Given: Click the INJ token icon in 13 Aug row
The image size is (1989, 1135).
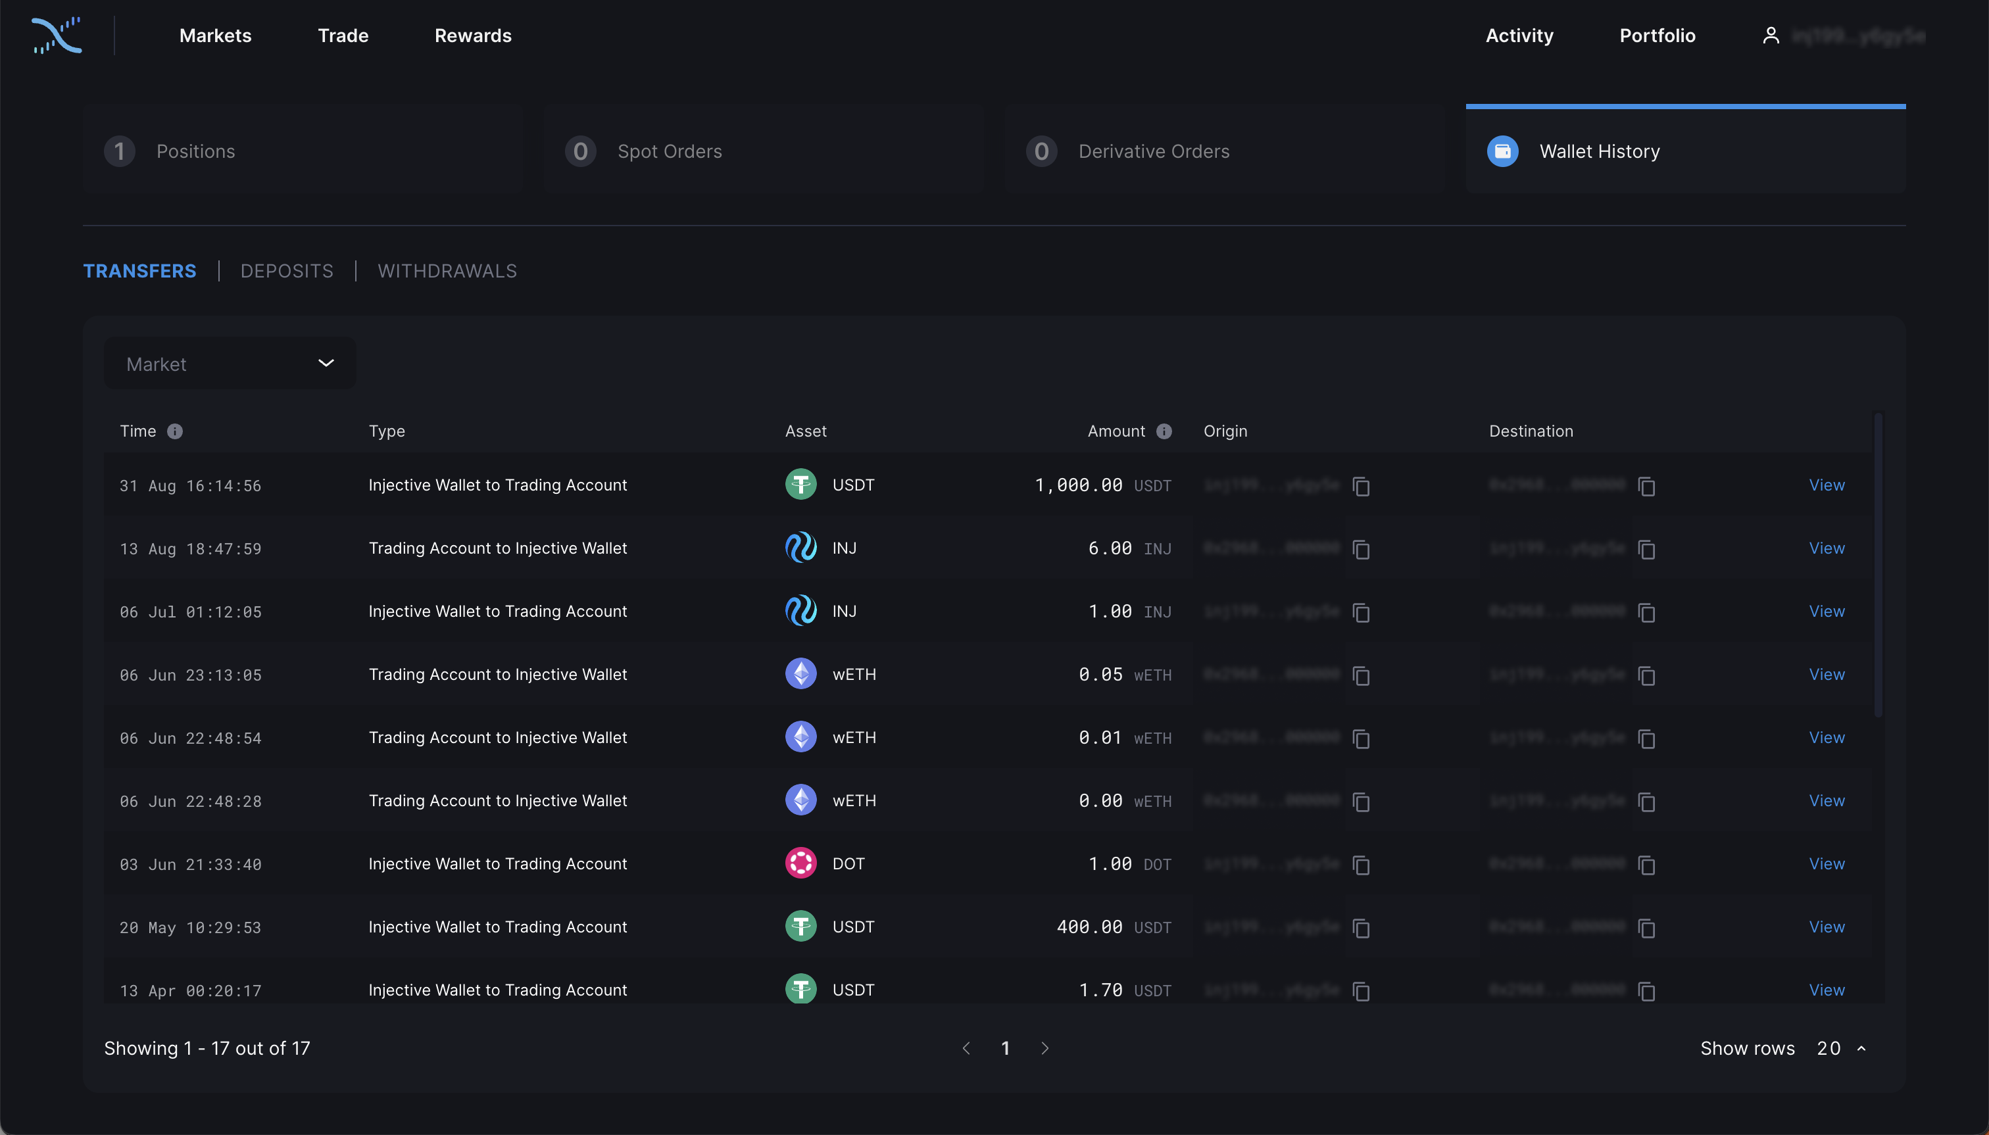Looking at the screenshot, I should pos(800,547).
